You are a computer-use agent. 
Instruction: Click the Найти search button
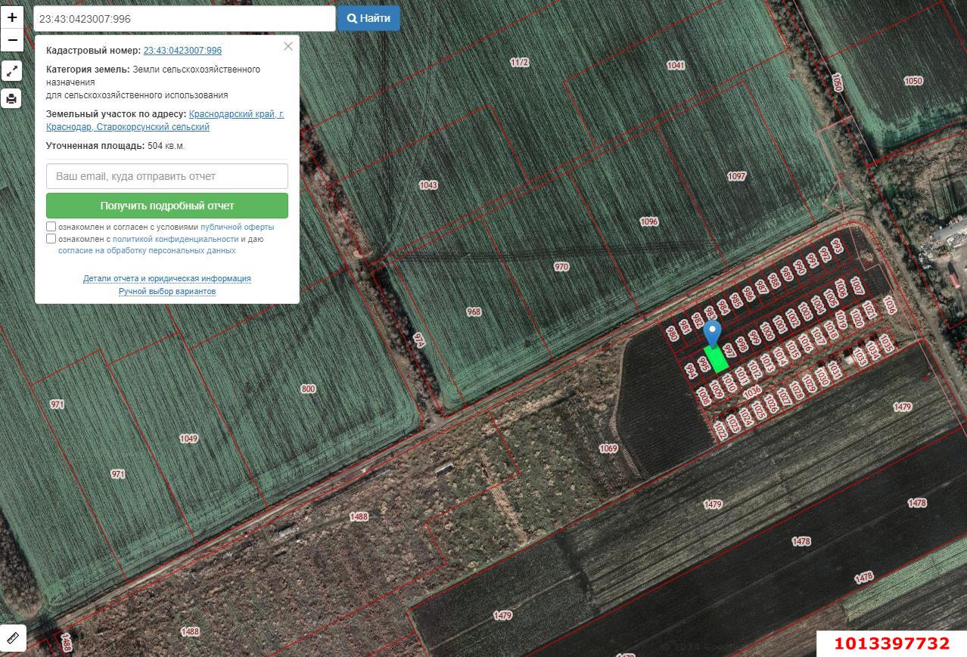(368, 18)
